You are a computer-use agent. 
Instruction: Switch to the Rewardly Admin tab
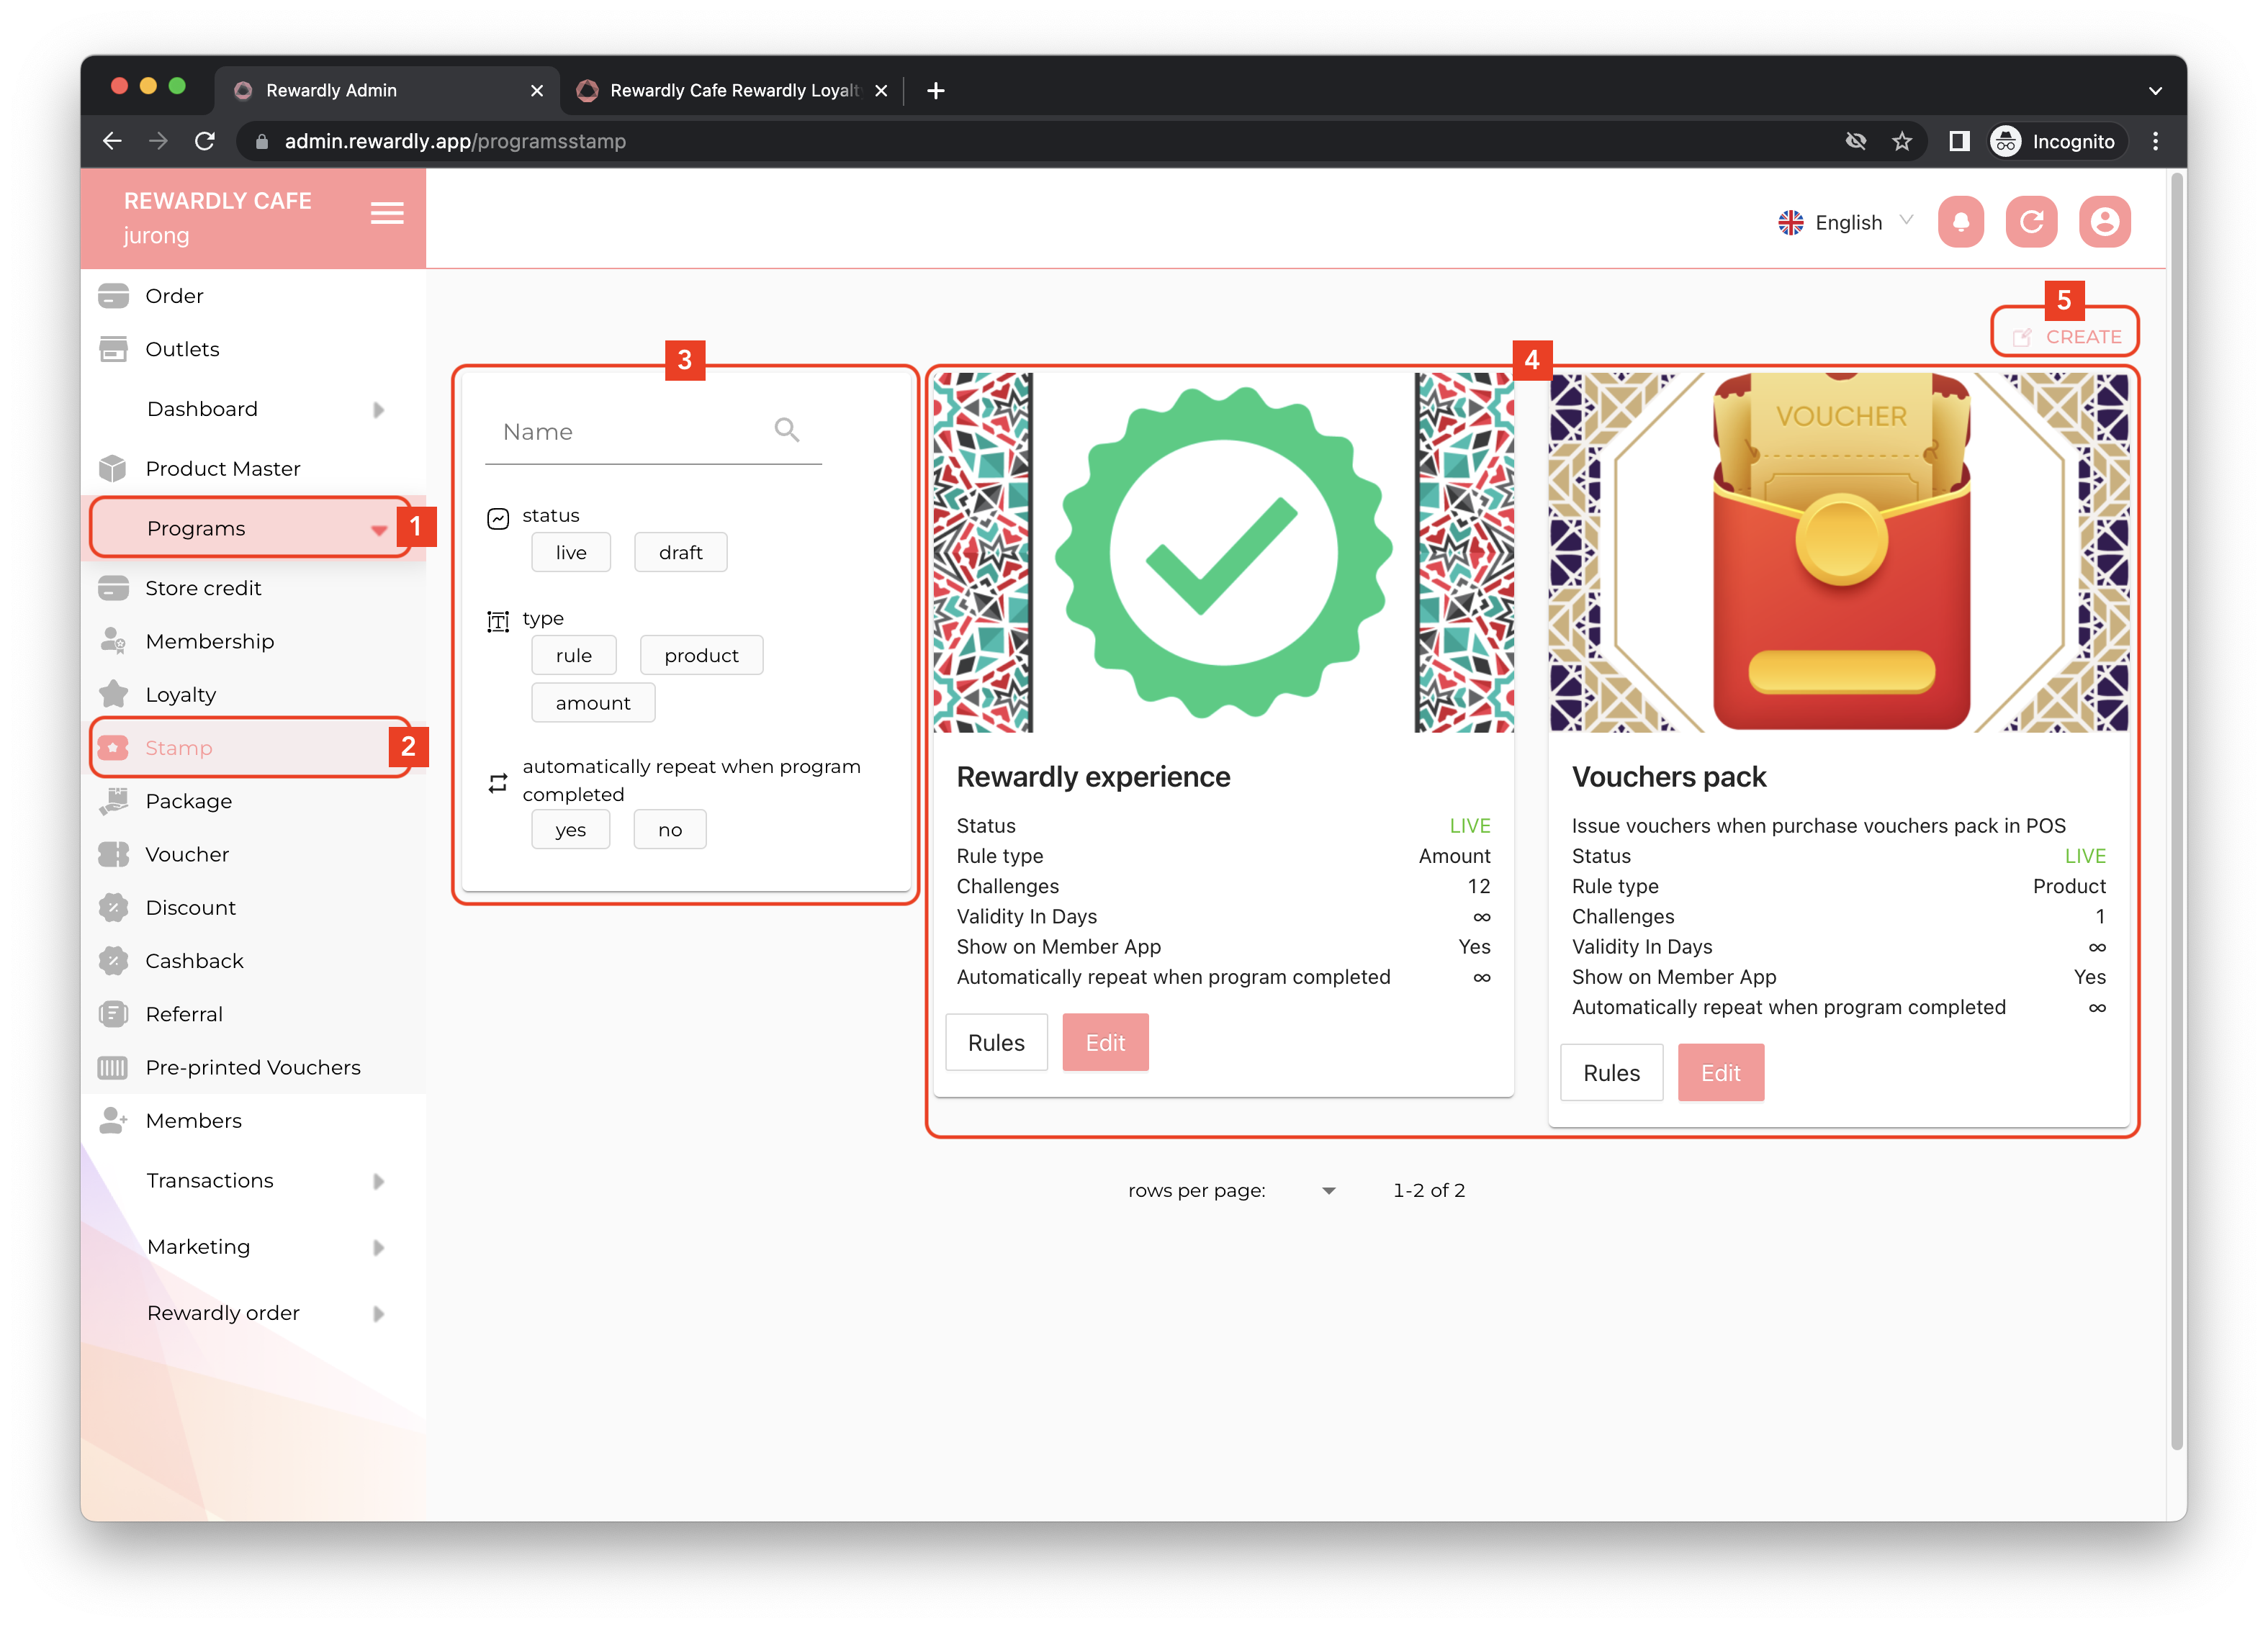click(387, 90)
